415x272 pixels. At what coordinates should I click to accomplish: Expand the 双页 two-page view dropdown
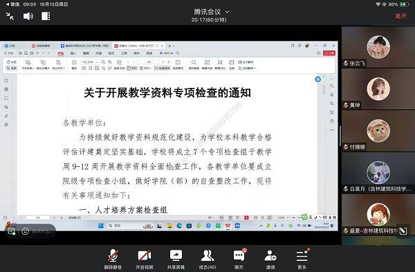point(145,68)
